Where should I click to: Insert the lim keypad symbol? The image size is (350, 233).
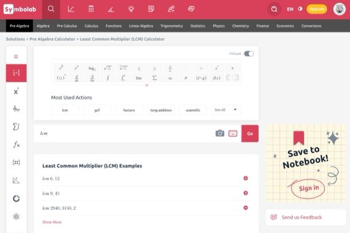coord(139,78)
